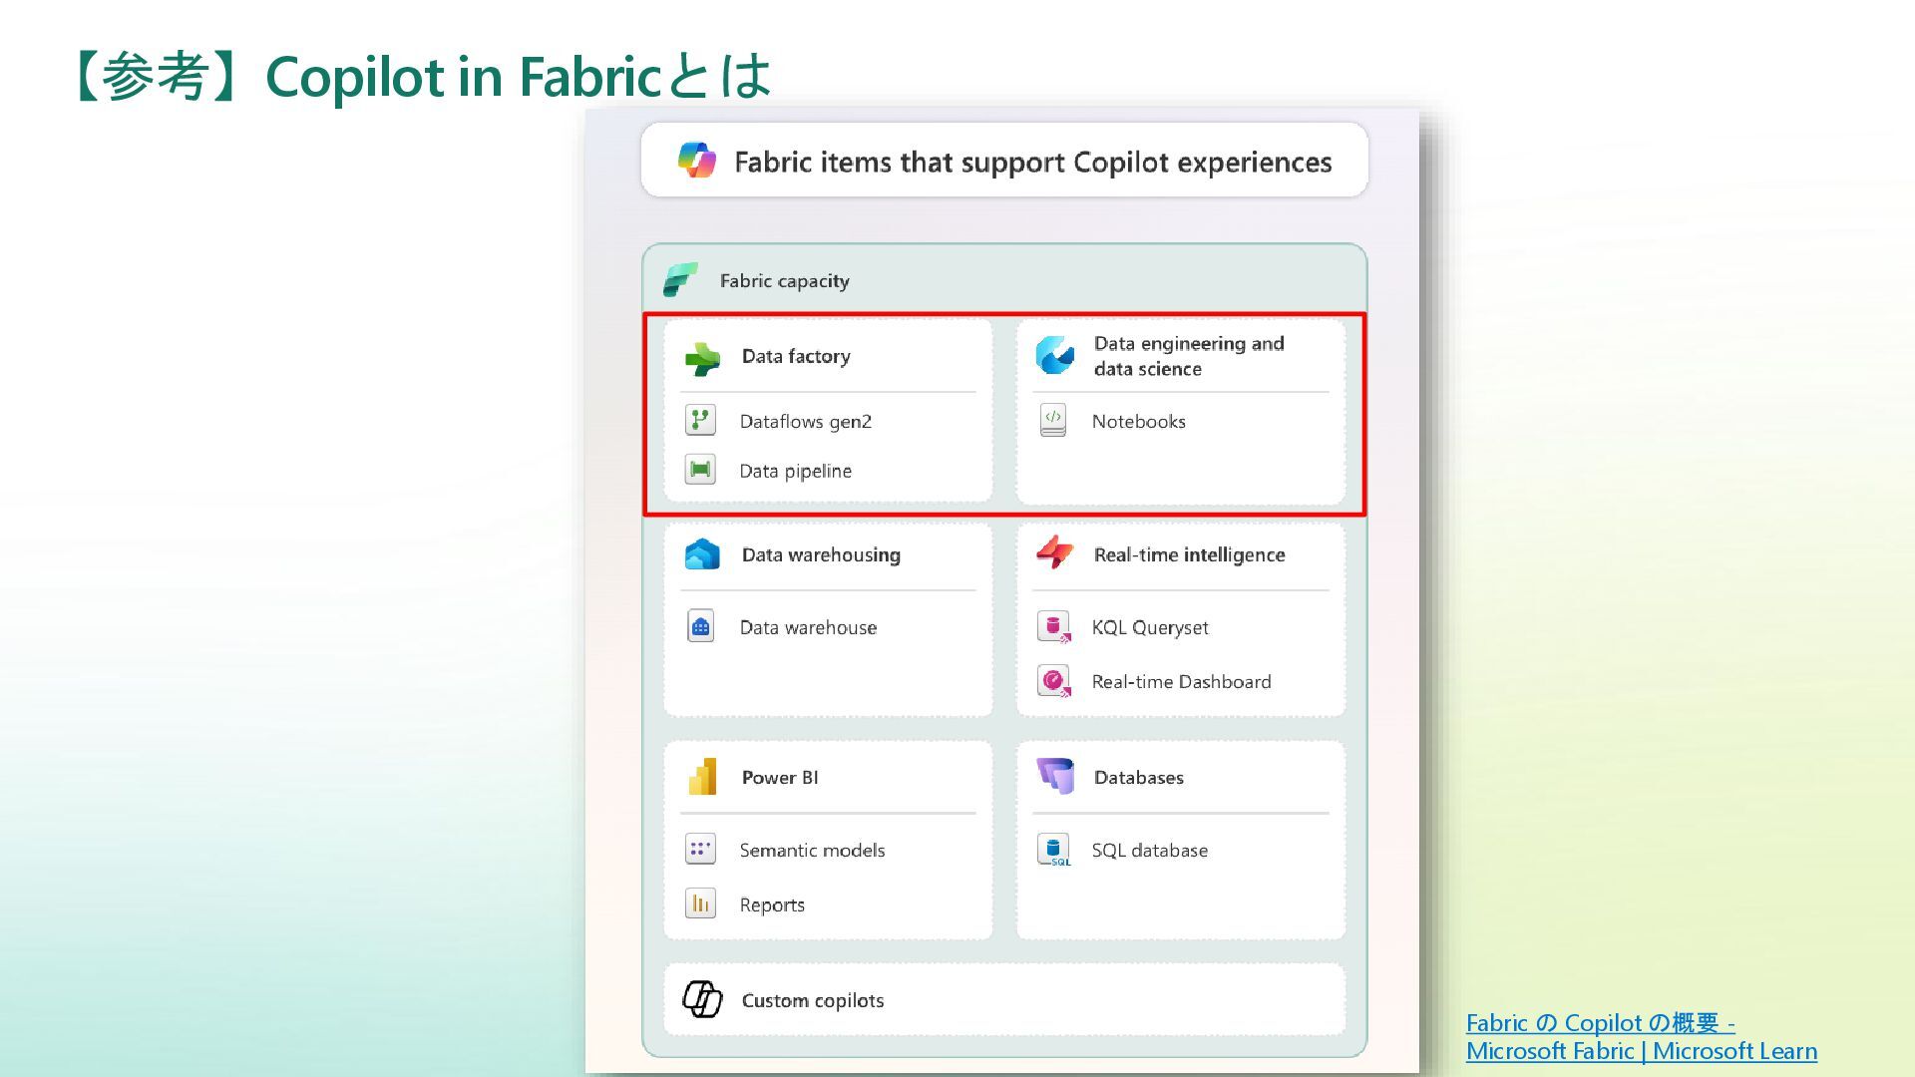The height and width of the screenshot is (1077, 1915).
Task: Click the 'Data warehousing' heading
Action: (820, 554)
